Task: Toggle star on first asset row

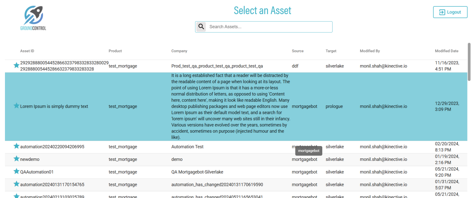Action: [x=16, y=65]
